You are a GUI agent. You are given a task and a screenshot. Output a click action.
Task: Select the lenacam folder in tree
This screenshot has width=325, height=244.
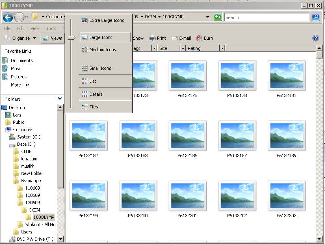click(29, 159)
